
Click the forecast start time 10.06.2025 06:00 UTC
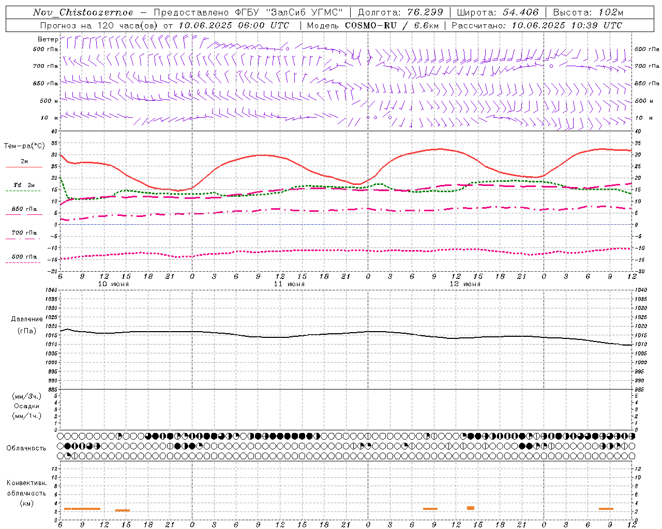tap(234, 25)
